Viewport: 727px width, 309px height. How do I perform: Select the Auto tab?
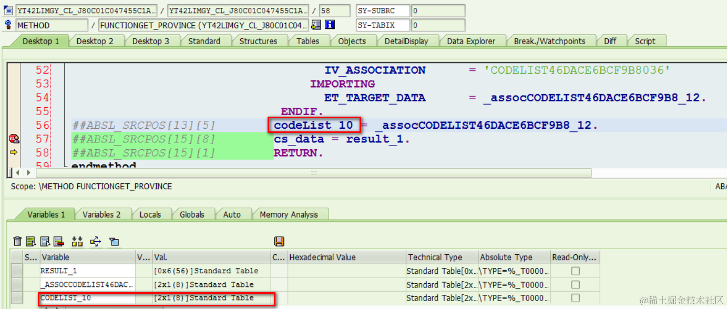(x=232, y=214)
